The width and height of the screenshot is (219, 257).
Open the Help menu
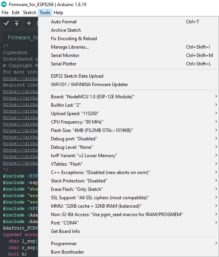coord(58,13)
